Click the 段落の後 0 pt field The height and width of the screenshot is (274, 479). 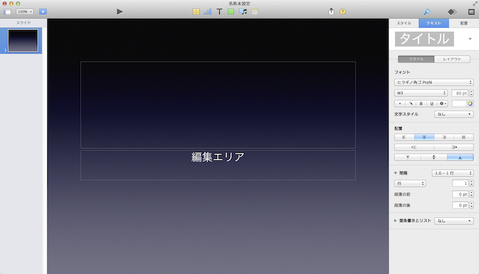coord(460,205)
